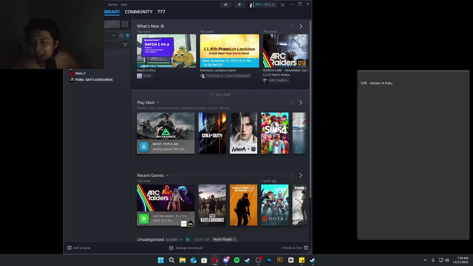
Task: Toggle ready-to-play filter beside Uncategorized
Action: [188, 239]
